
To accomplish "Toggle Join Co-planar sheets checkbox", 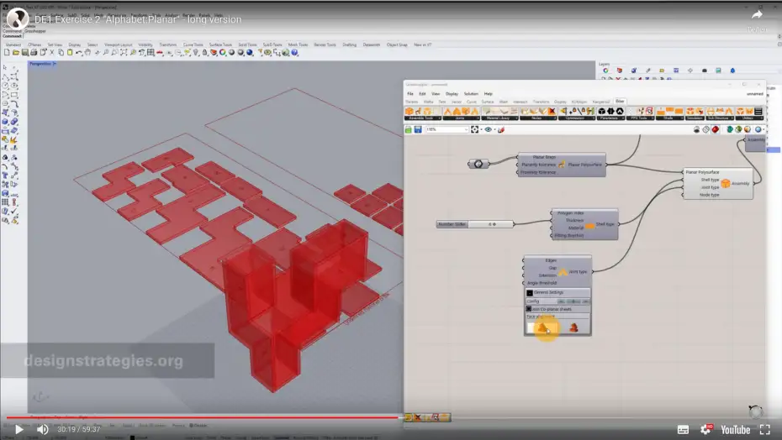I will tap(529, 309).
